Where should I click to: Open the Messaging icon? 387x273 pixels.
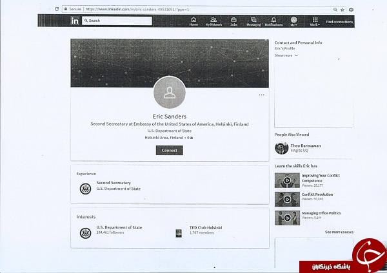click(x=253, y=20)
